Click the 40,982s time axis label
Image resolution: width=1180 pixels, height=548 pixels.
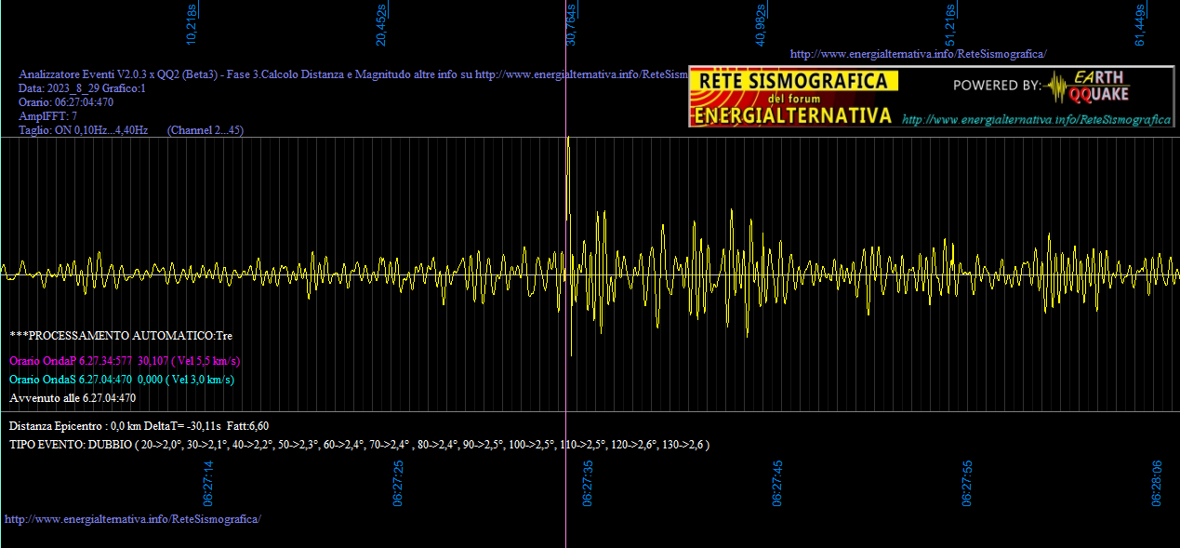point(761,25)
